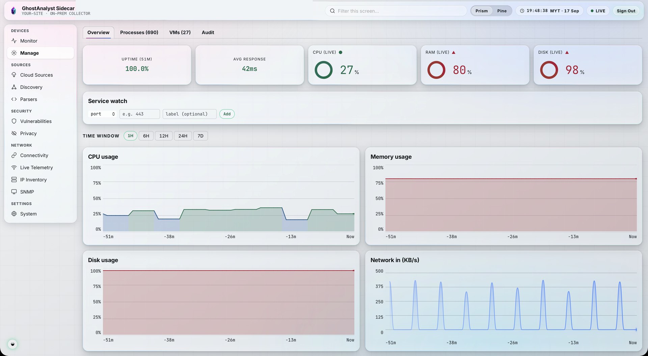Open the Vulnerabilities page

40,121
